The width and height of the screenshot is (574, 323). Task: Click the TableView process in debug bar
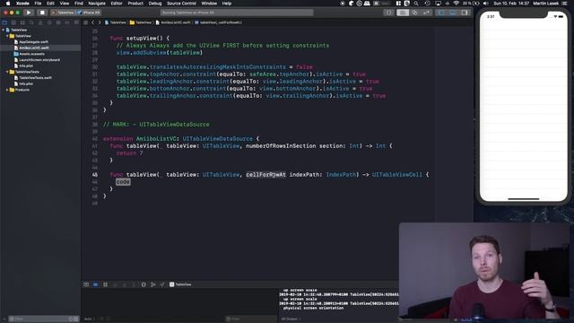click(180, 284)
